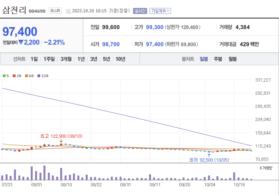Select the 5년 line chart tab

coord(106,59)
